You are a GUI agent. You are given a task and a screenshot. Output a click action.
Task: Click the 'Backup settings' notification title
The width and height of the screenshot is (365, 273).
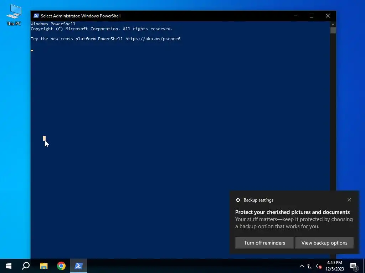tap(258, 200)
